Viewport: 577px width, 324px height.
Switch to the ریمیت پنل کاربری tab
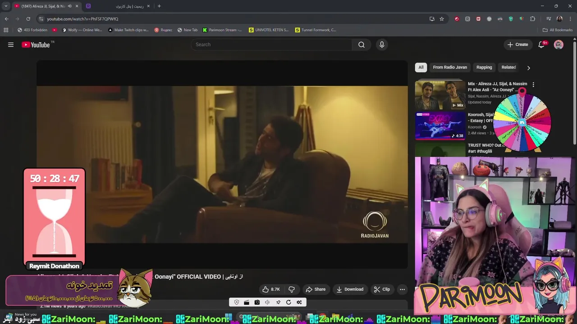tap(118, 6)
